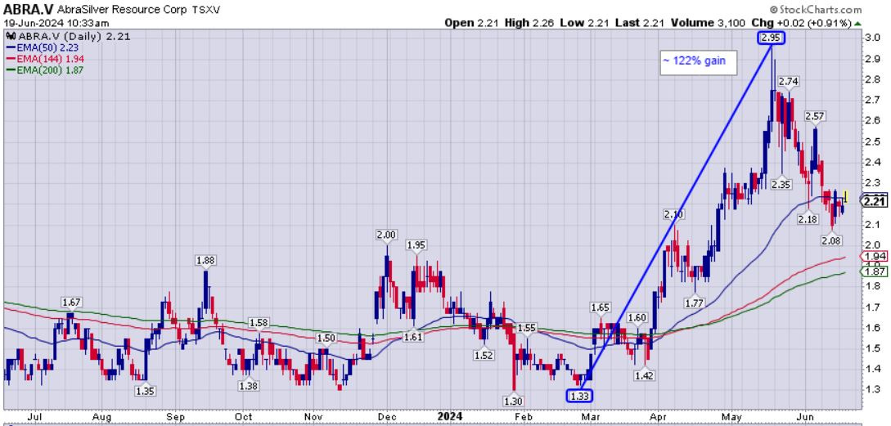Click the yellow latest candle at chart's right edge
This screenshot has height=426, width=891.
click(846, 197)
